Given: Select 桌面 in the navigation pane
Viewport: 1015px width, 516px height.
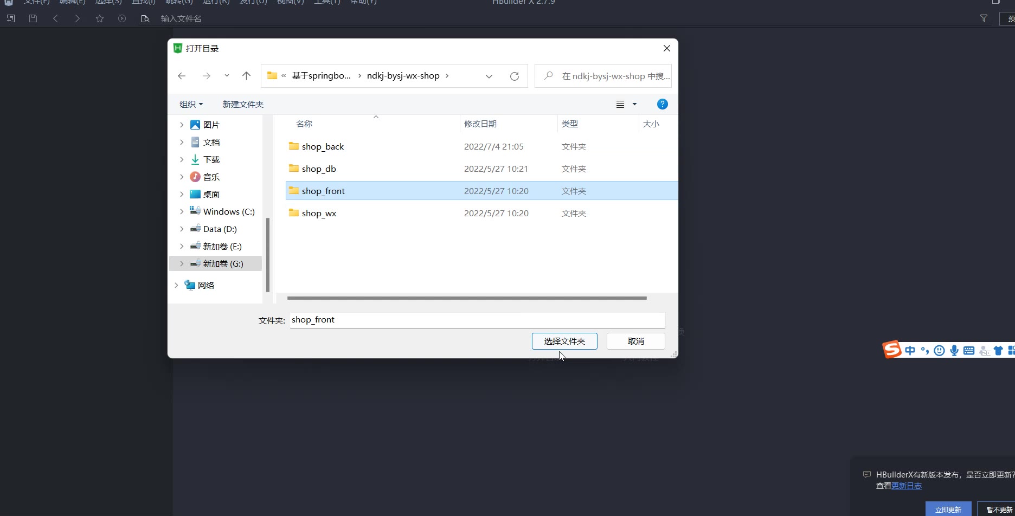Looking at the screenshot, I should tap(211, 194).
